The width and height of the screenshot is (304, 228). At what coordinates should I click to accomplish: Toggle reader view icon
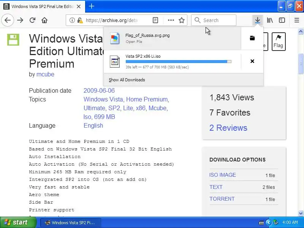tap(155, 20)
